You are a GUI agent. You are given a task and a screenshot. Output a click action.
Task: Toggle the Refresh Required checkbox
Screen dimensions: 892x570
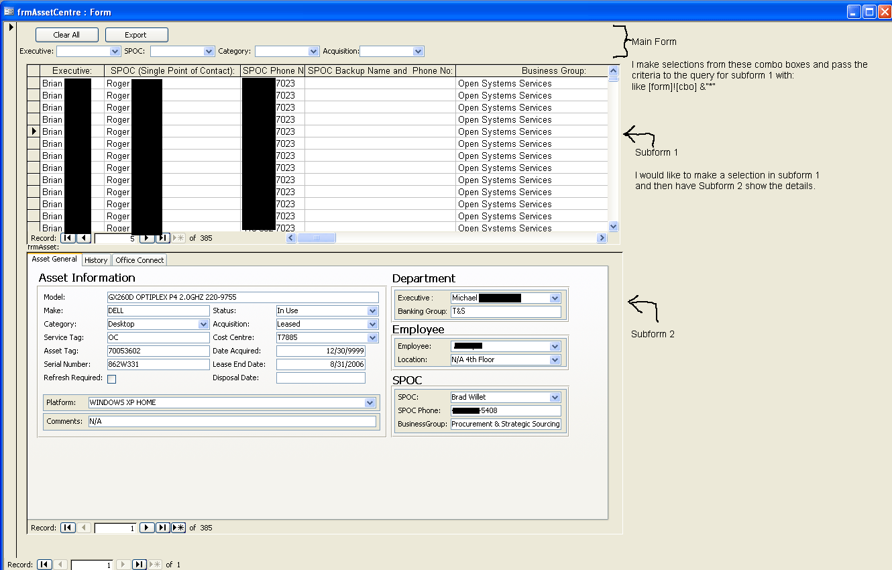pyautogui.click(x=112, y=379)
